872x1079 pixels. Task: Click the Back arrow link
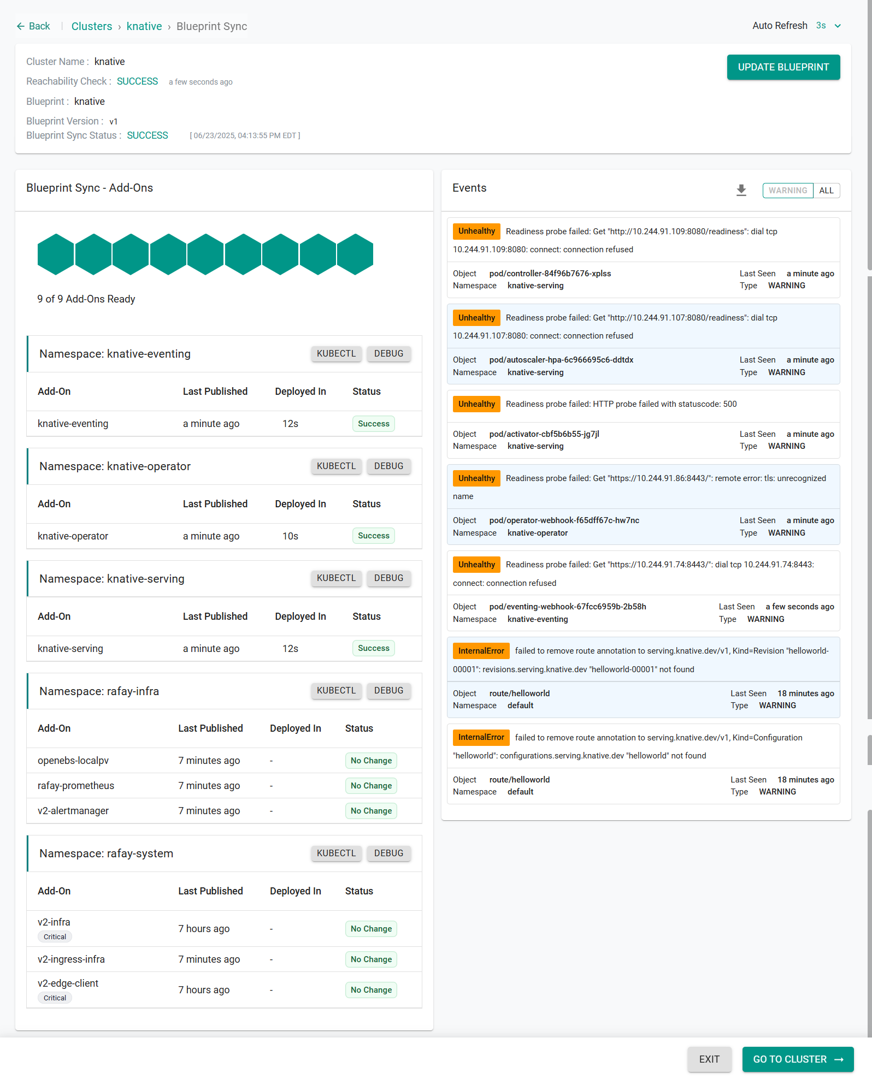[33, 26]
